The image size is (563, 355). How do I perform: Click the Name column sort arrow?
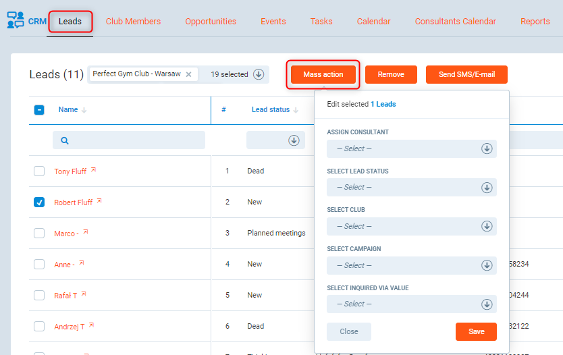[x=84, y=110]
